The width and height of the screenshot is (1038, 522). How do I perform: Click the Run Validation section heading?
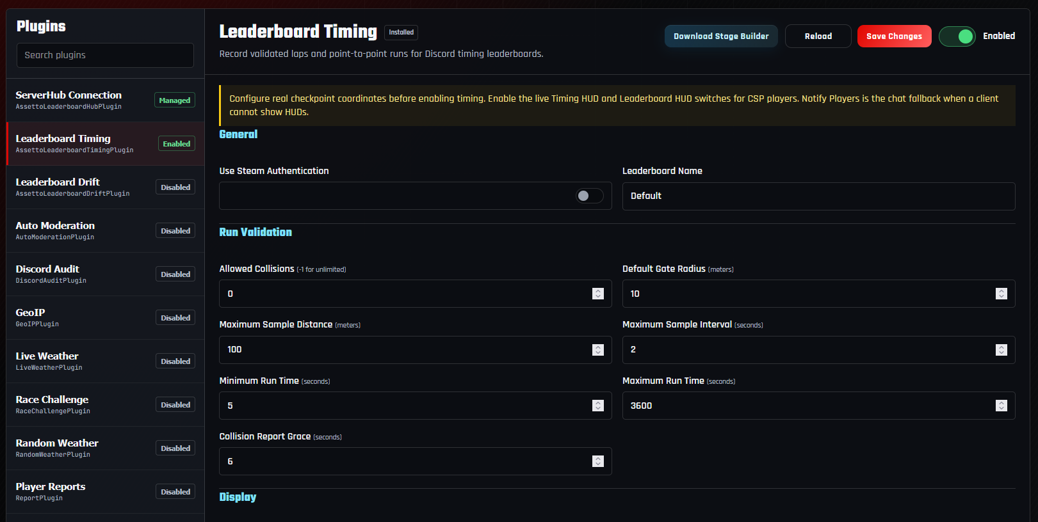pyautogui.click(x=255, y=232)
